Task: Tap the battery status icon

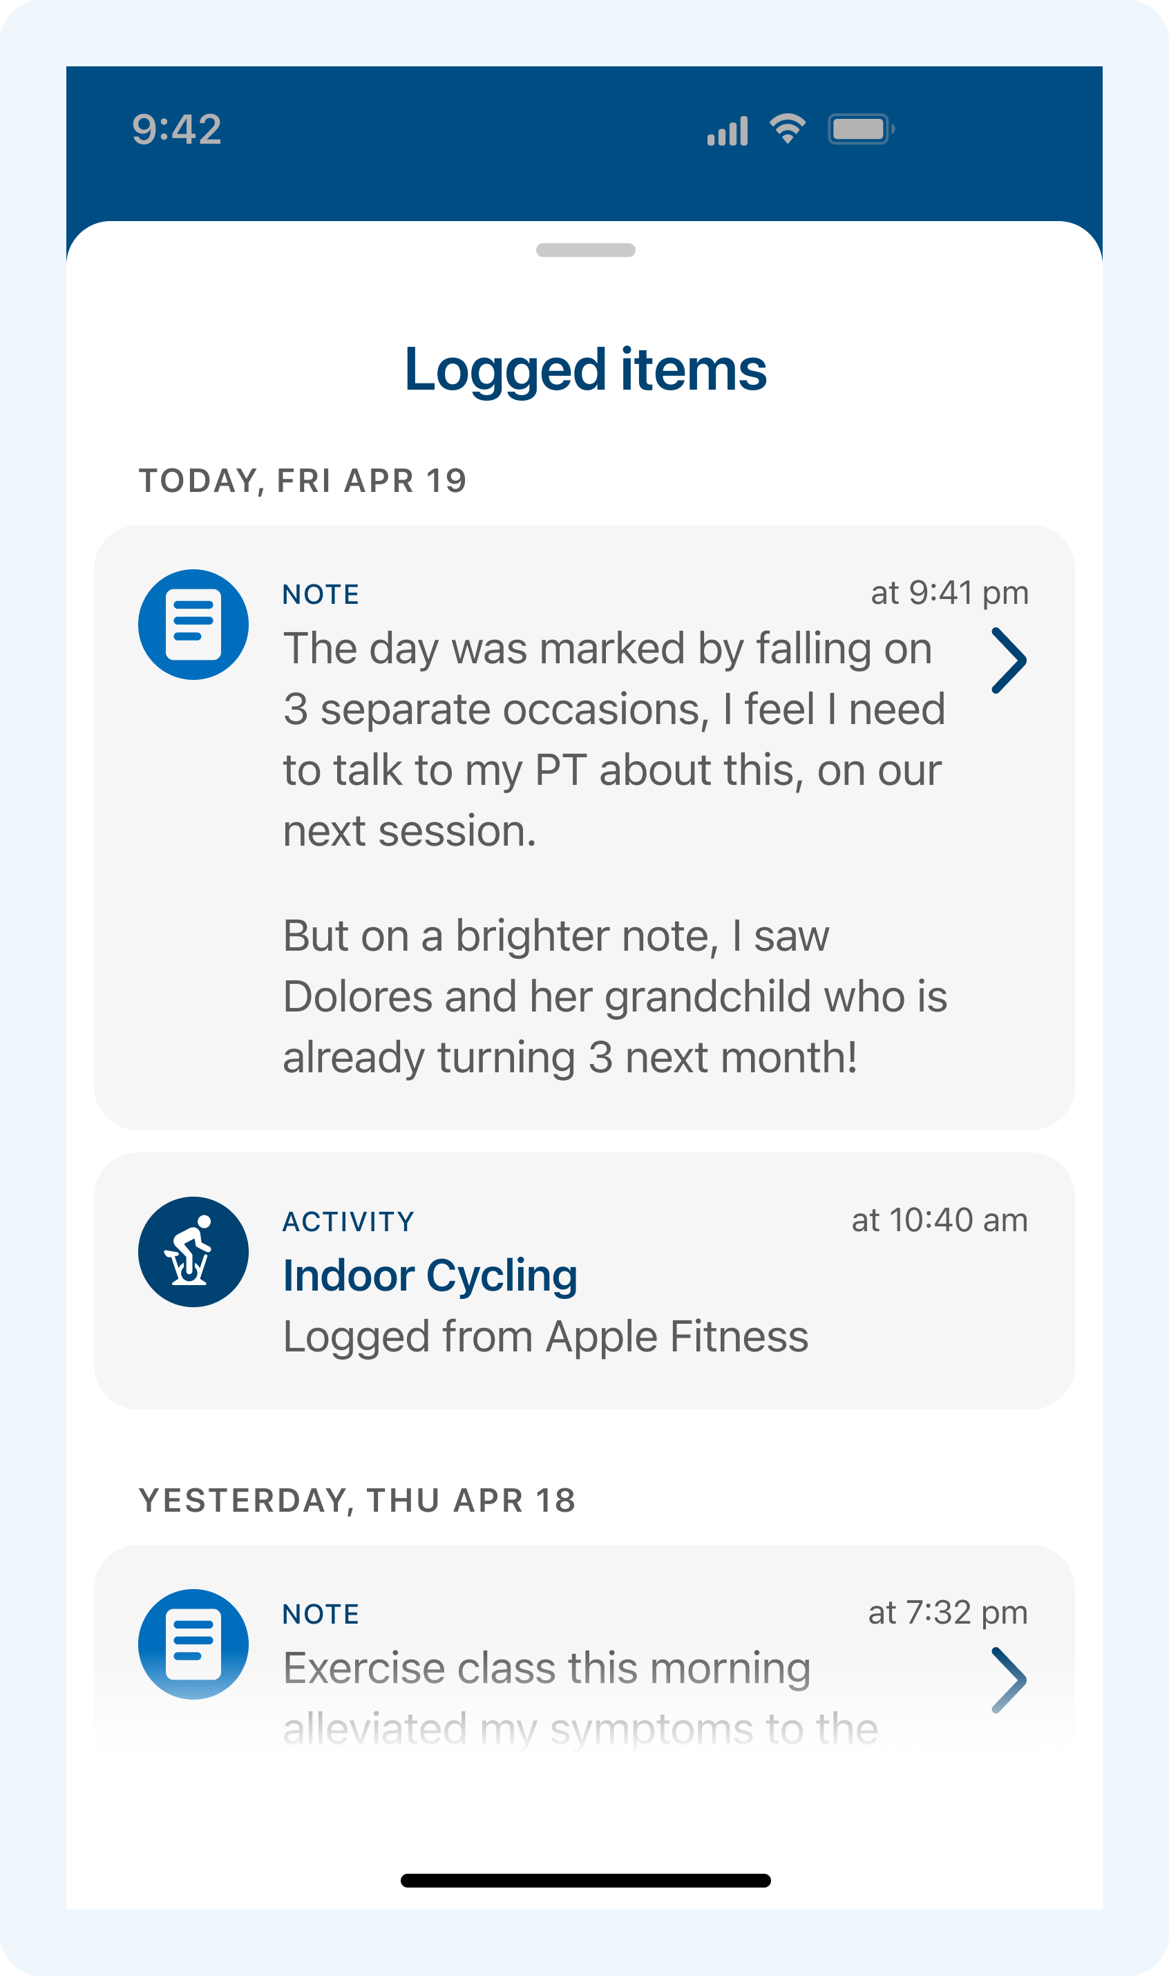Action: point(860,129)
